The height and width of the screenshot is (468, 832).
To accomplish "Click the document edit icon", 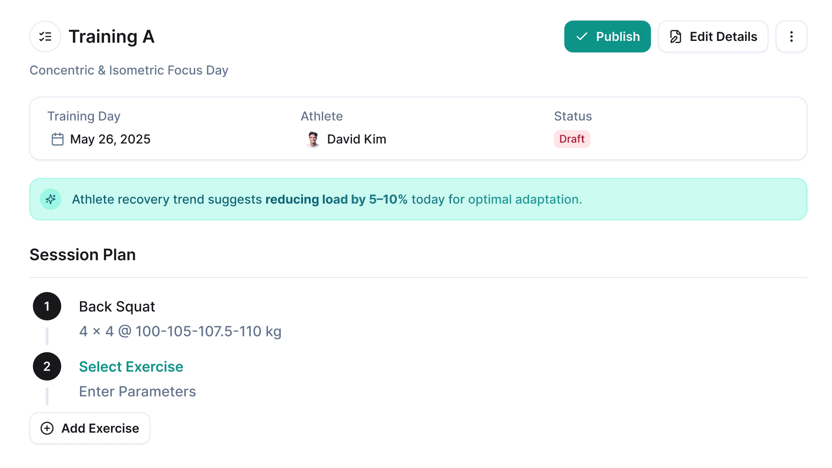I will [x=675, y=36].
